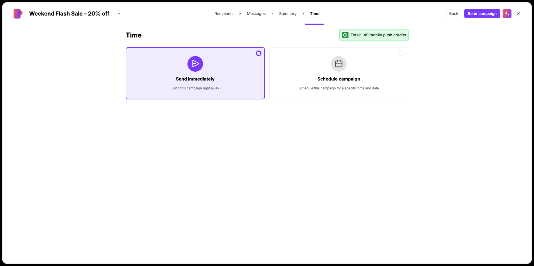Click the Time page heading
This screenshot has width=534, height=266.
[x=133, y=35]
